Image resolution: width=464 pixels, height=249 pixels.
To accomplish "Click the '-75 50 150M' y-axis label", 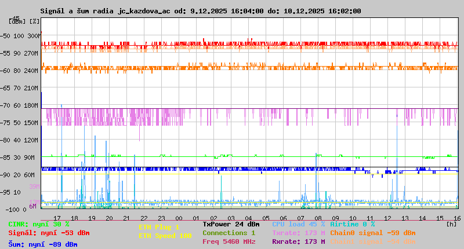I will pos(20,123).
